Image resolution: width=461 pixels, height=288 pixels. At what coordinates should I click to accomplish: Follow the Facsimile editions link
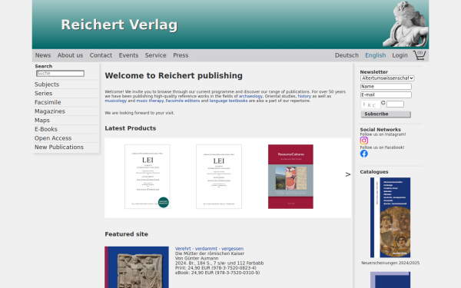[x=183, y=101]
